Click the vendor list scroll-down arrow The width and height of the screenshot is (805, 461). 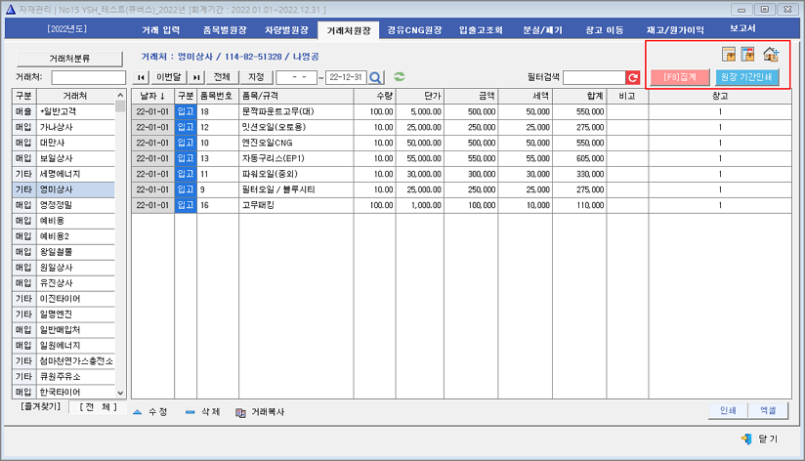(x=120, y=393)
